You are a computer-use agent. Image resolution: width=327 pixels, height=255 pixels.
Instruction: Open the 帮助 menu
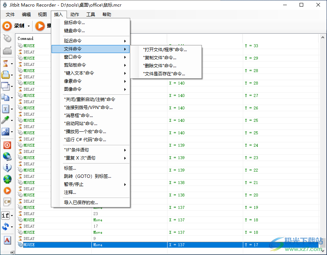106,14
